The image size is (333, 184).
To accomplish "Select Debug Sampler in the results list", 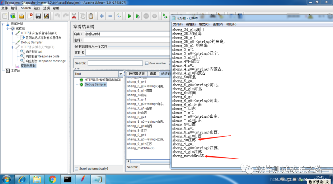I will (96, 84).
